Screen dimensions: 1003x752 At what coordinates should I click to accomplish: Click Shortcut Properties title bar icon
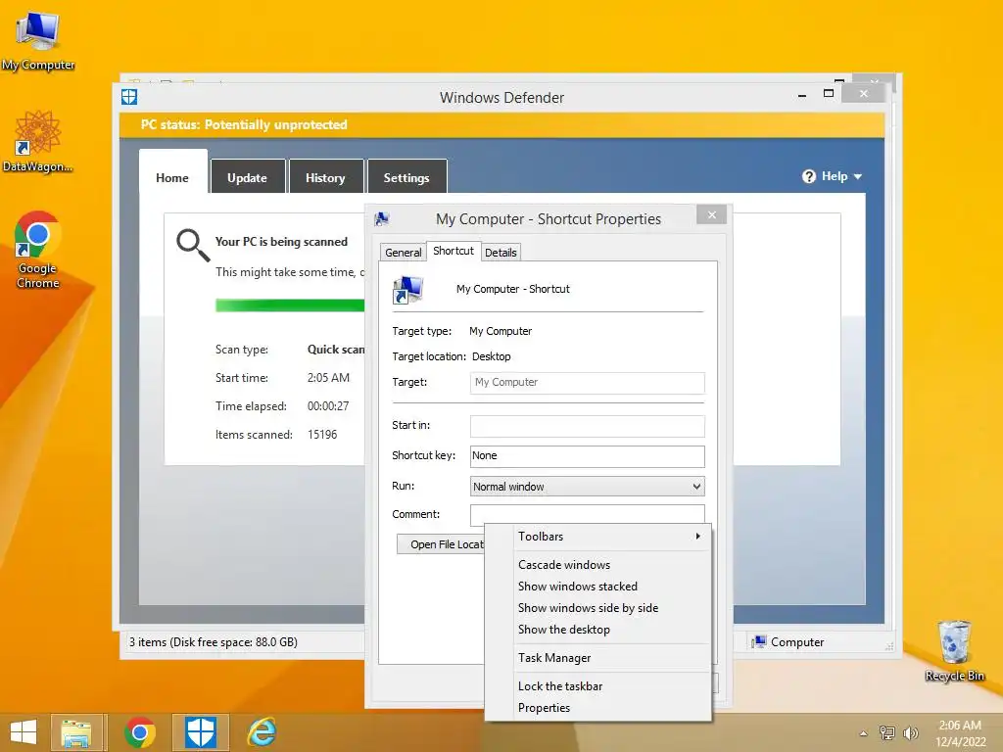click(x=382, y=219)
